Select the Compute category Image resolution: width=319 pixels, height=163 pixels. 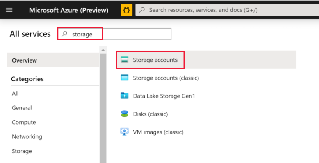24,122
